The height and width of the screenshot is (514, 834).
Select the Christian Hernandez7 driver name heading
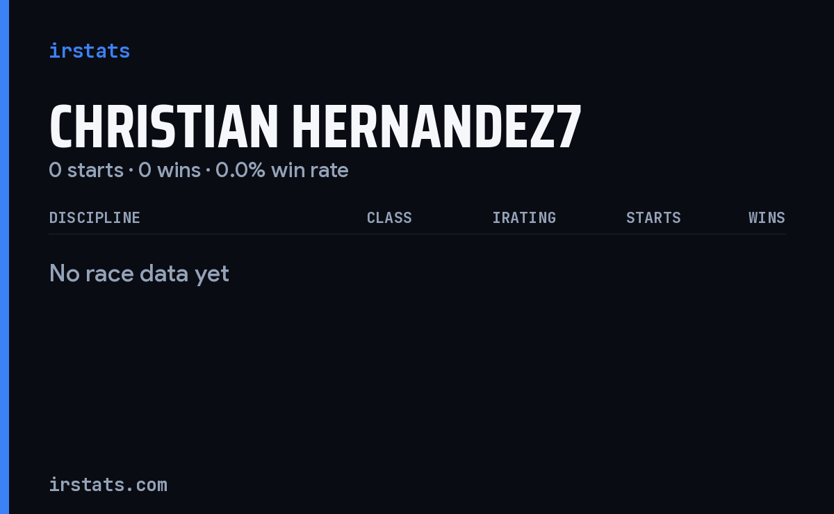[x=315, y=127]
